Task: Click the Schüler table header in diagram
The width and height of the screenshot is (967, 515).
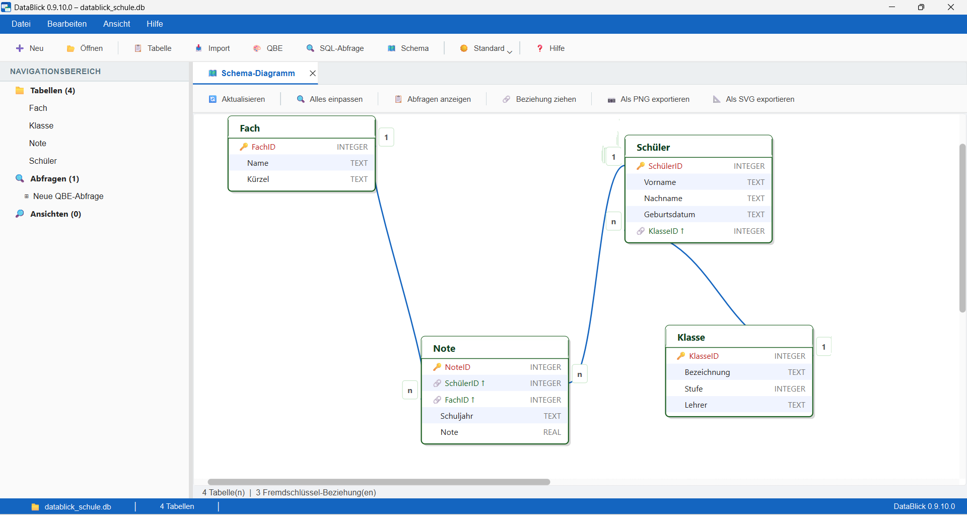Action: coord(699,147)
